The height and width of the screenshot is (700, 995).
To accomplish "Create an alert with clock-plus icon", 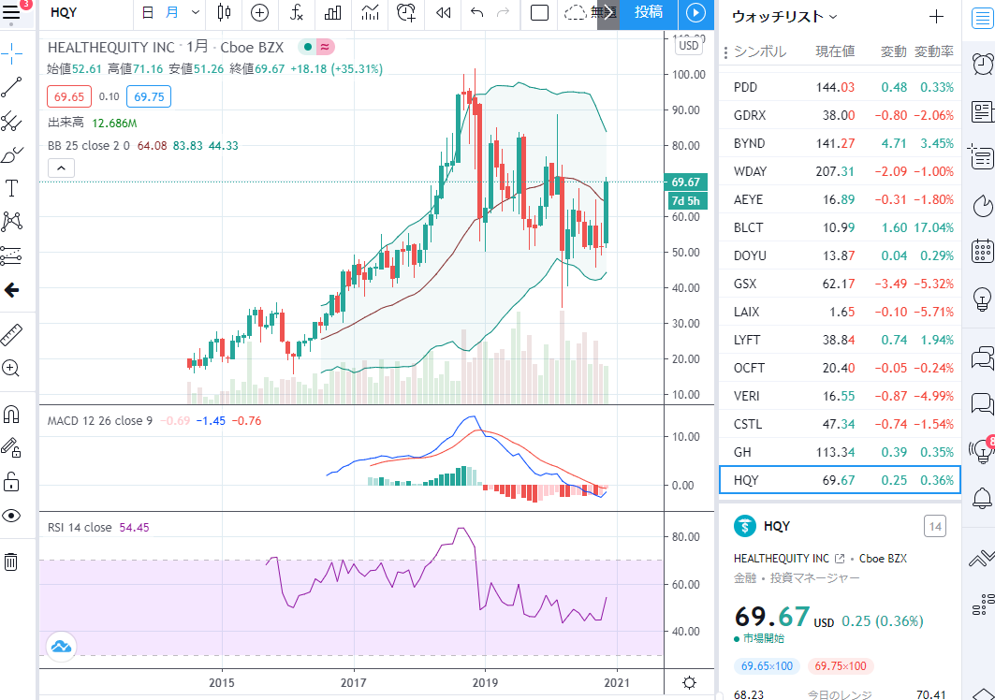I will (406, 12).
